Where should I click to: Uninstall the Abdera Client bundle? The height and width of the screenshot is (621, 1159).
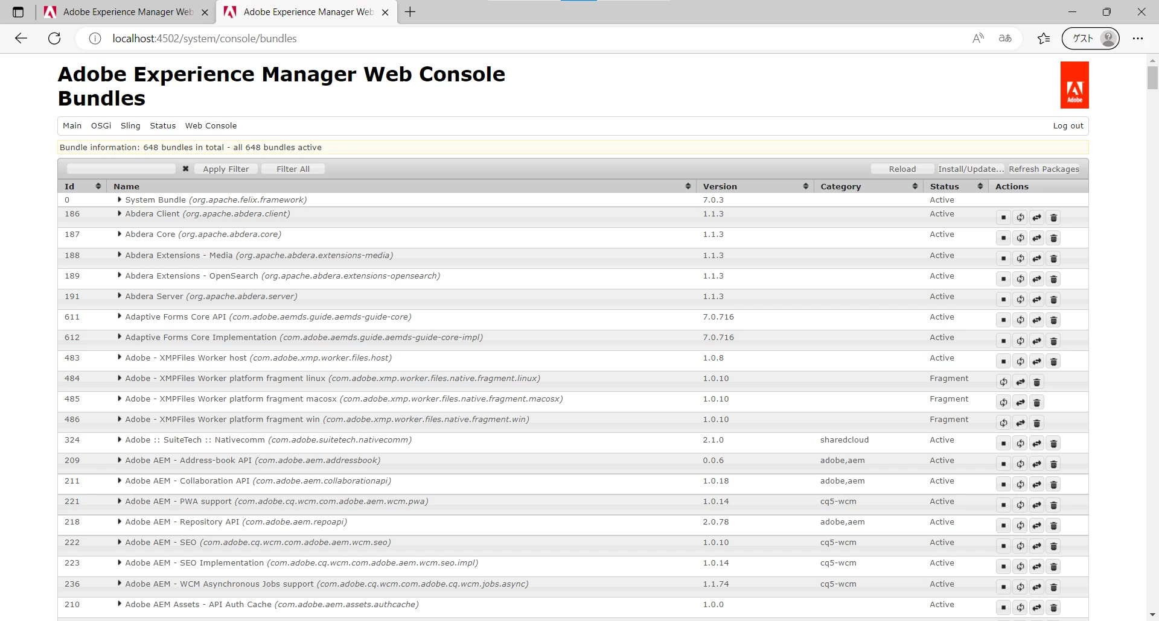point(1054,218)
